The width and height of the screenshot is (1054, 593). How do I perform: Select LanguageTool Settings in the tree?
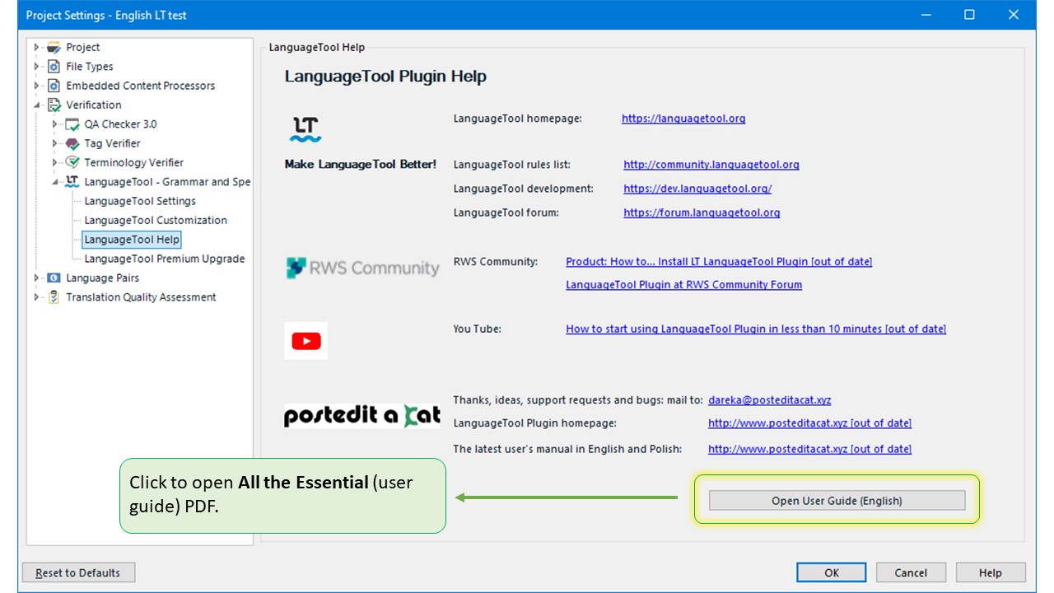pos(140,201)
